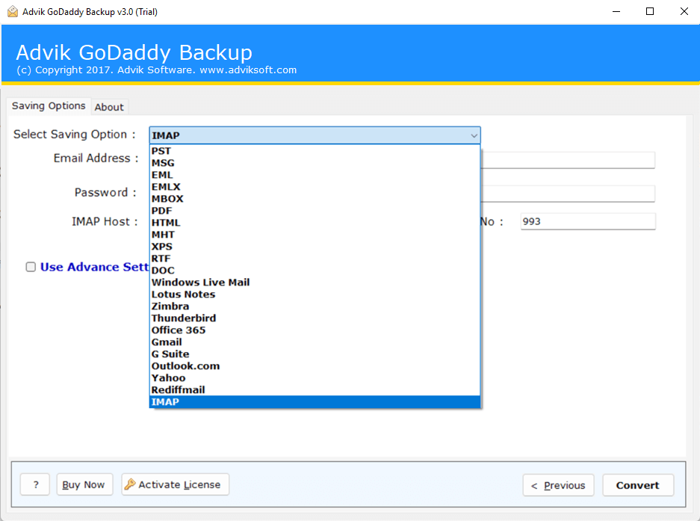The width and height of the screenshot is (700, 521).
Task: Click the port number field showing 993
Action: tap(587, 221)
